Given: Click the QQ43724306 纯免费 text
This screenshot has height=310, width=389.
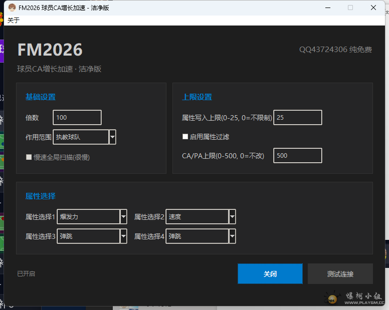Looking at the screenshot, I should tap(335, 50).
